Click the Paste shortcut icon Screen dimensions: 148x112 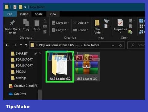click(45, 32)
